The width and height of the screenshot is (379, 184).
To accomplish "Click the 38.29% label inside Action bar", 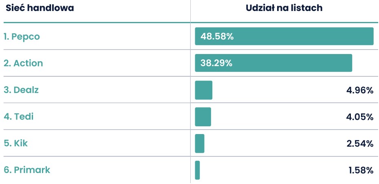I will point(216,63).
